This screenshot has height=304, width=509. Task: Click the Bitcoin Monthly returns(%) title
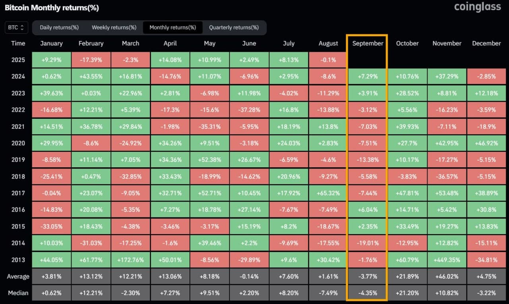pyautogui.click(x=52, y=8)
